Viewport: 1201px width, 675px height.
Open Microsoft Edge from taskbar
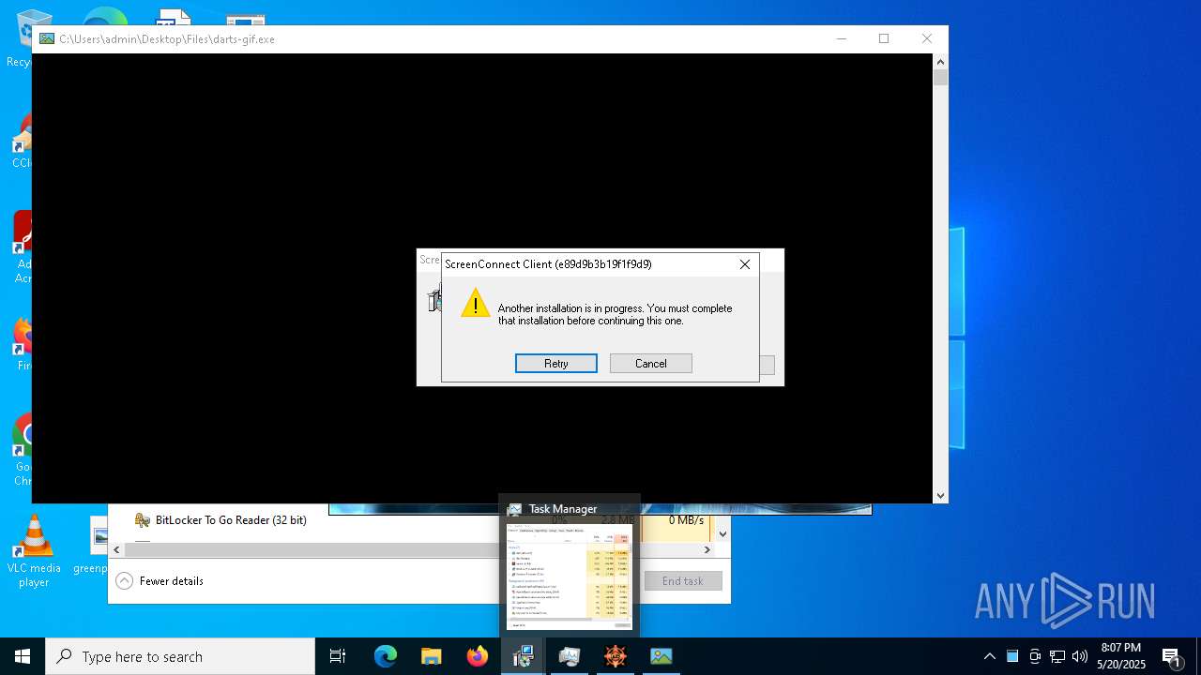[x=385, y=656]
